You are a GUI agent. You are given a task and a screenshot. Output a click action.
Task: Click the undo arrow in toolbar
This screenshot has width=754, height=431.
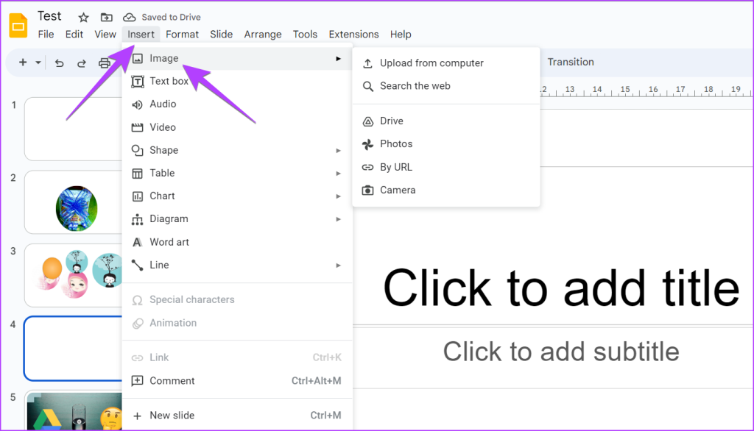click(60, 63)
